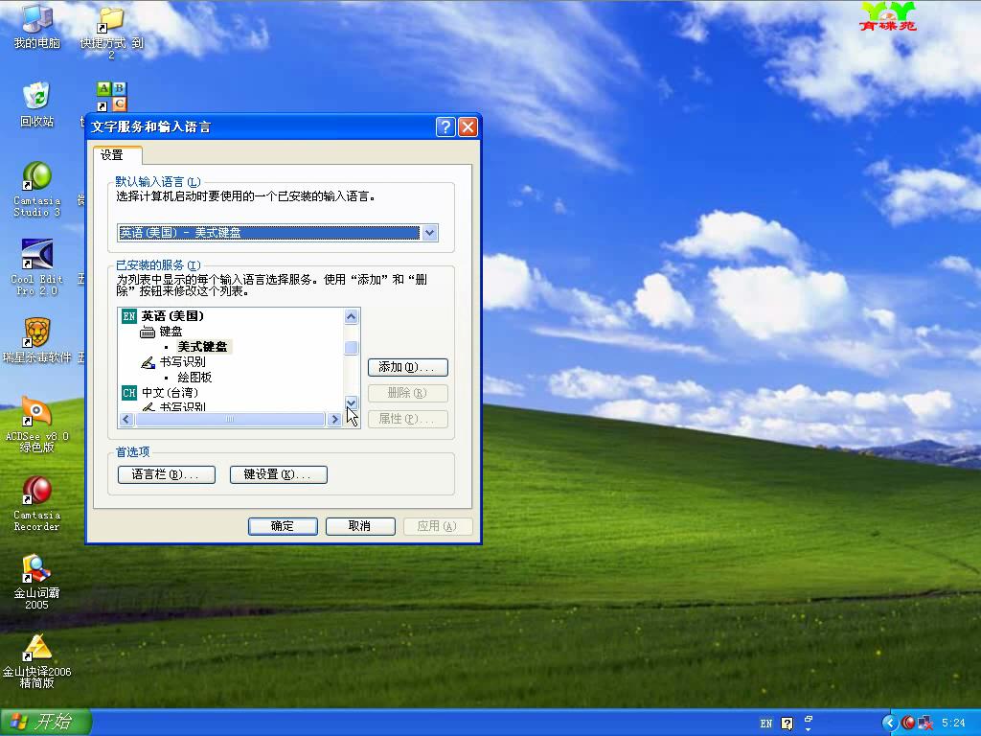
Task: Open the 我的电脑 desktop icon
Action: coord(37,26)
